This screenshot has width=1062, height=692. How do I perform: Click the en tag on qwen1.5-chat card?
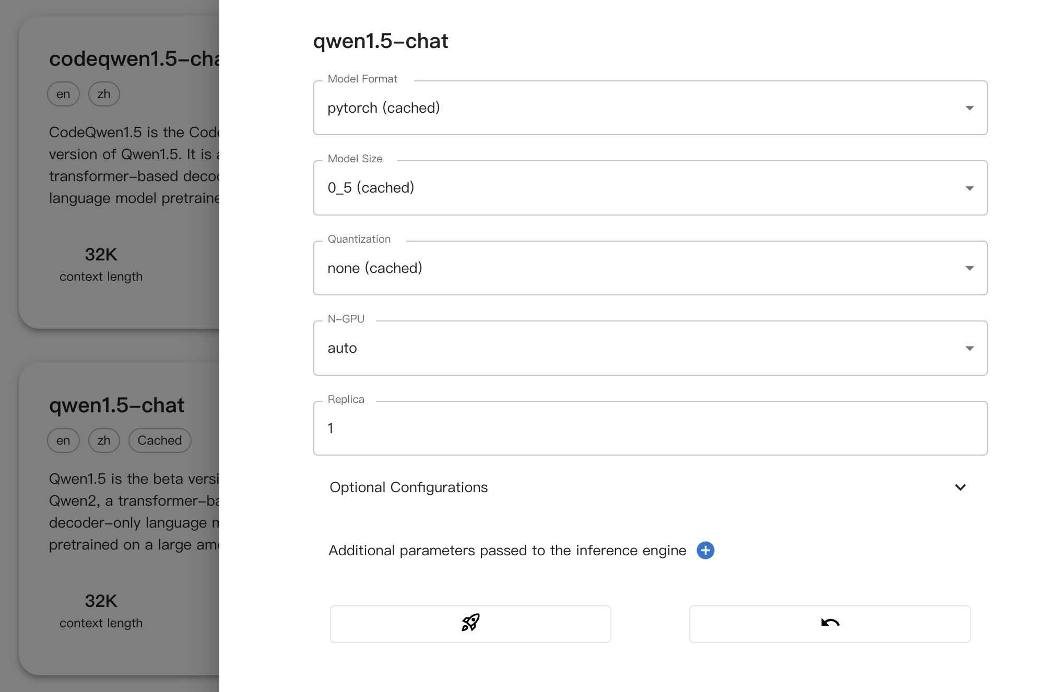pyautogui.click(x=63, y=440)
